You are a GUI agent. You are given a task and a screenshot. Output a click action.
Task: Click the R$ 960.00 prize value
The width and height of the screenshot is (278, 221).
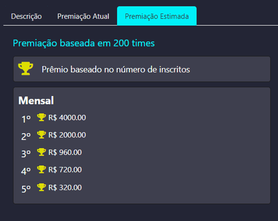[65, 152]
